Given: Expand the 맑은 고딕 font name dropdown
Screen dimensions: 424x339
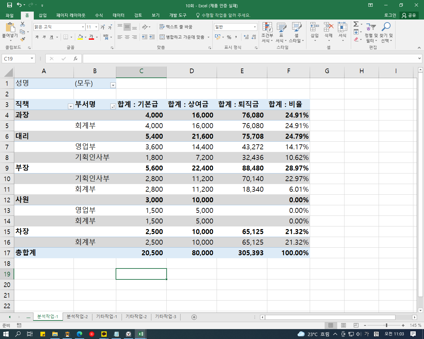Looking at the screenshot, I should pos(83,27).
